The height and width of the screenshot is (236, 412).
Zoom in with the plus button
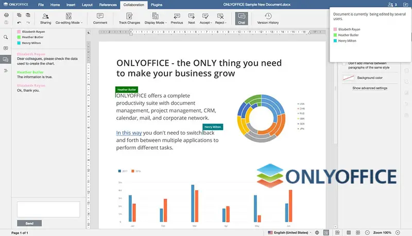coord(398,232)
